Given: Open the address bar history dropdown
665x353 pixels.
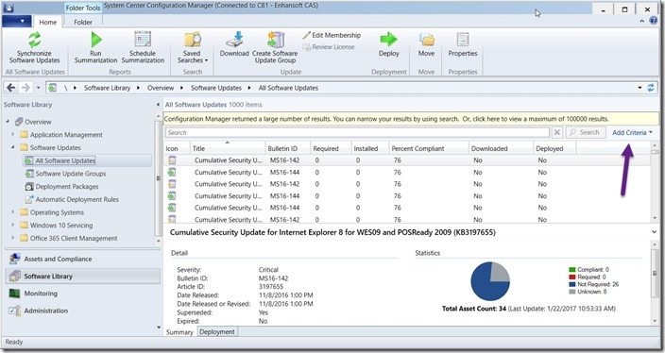Looking at the screenshot, I should [x=640, y=88].
